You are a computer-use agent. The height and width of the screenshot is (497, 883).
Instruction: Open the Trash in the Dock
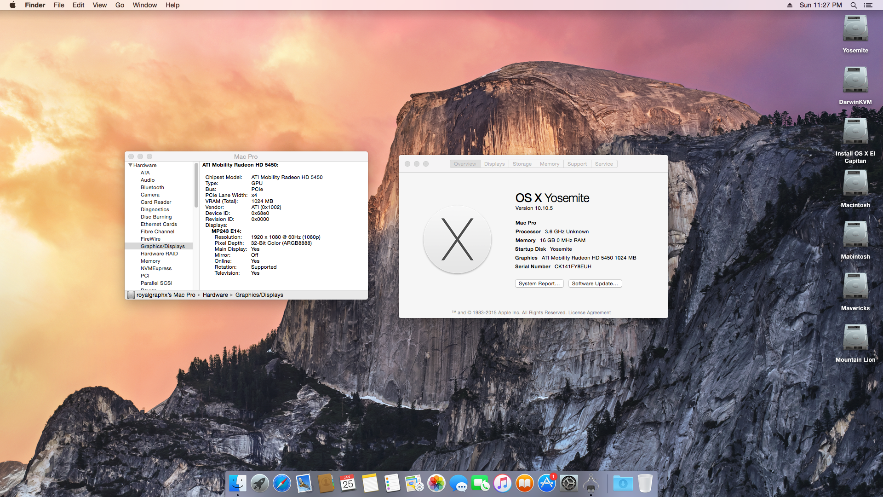(645, 484)
